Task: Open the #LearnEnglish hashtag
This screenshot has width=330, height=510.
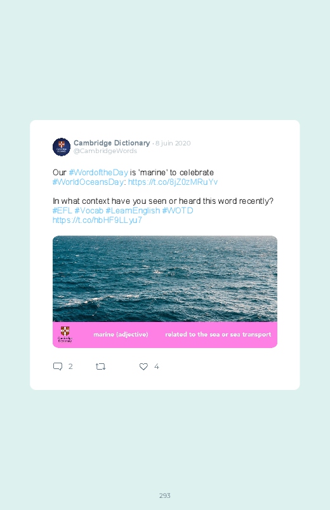Action: pyautogui.click(x=133, y=210)
